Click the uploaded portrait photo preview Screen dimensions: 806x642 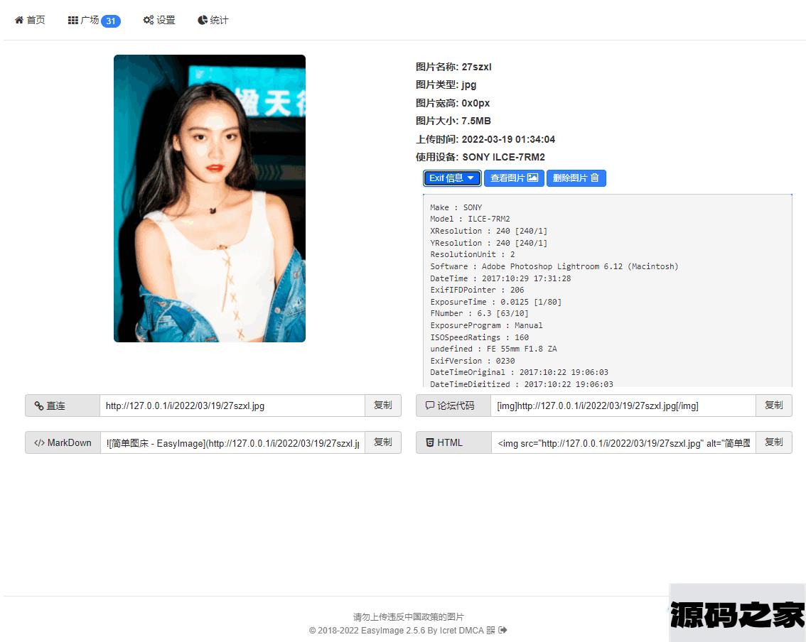click(210, 198)
